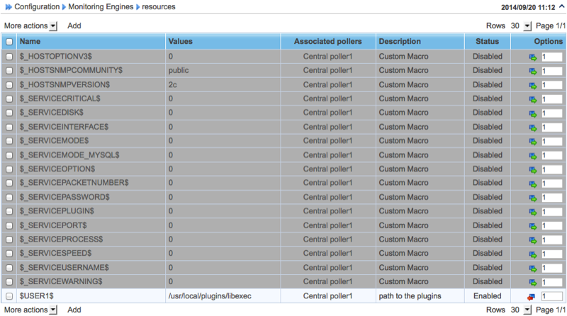
Task: Click the enable icon for $_SERVICEWARNING$
Action: click(532, 281)
